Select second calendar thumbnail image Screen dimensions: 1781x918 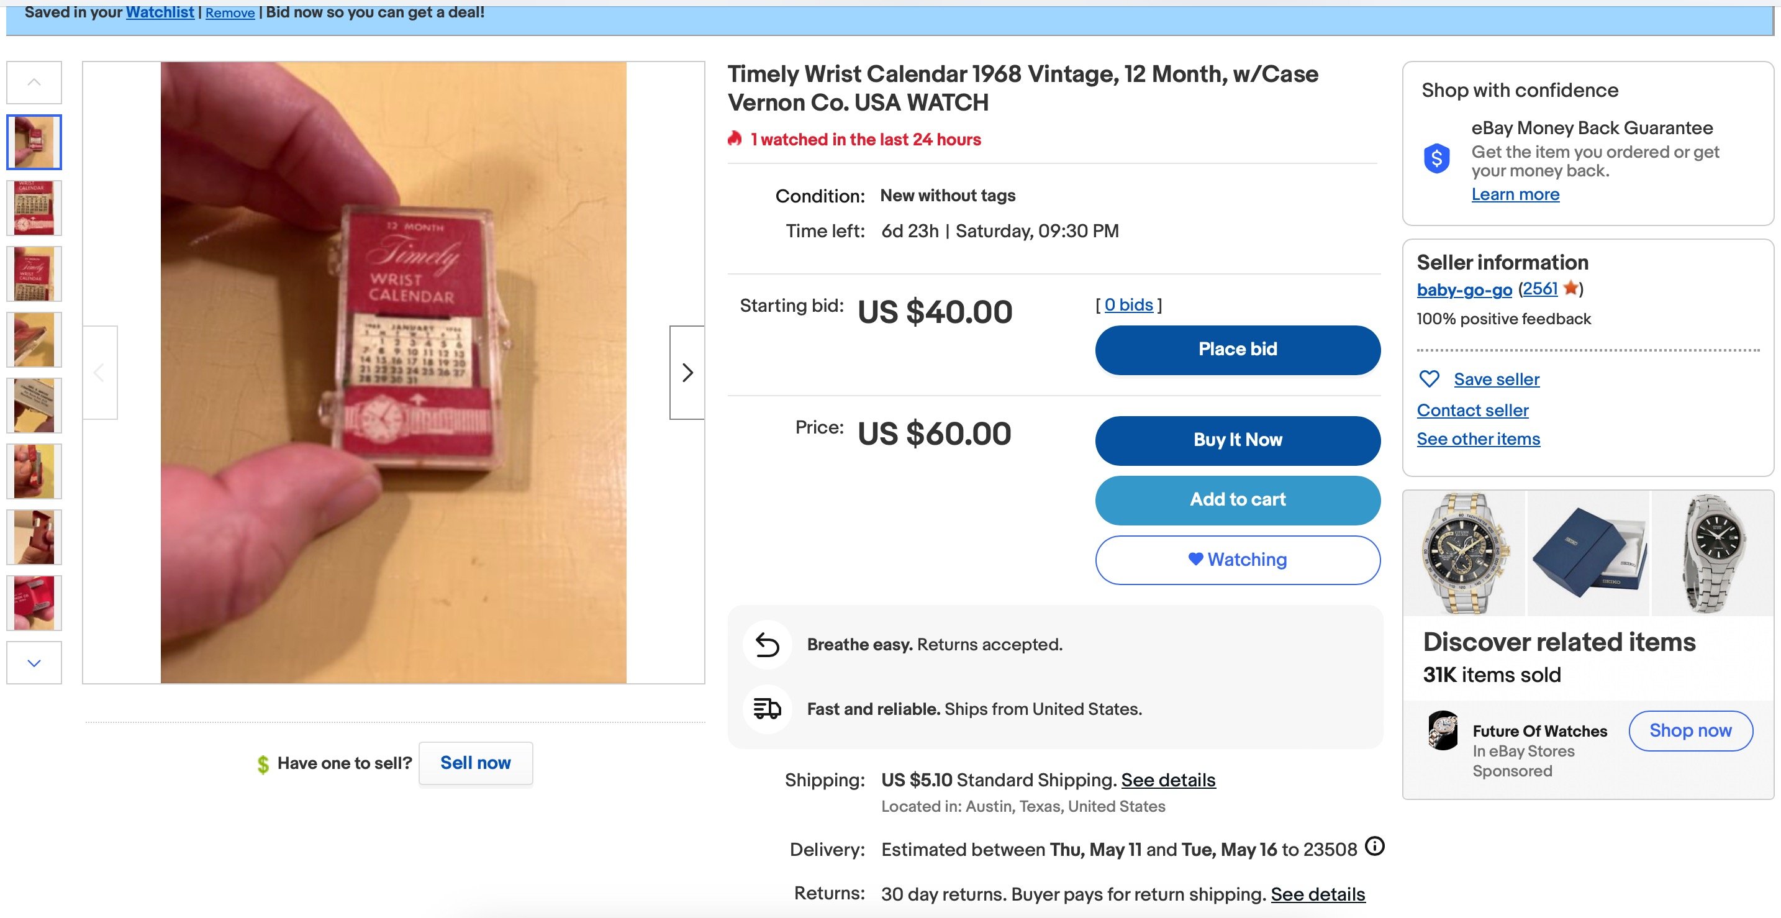click(x=34, y=208)
